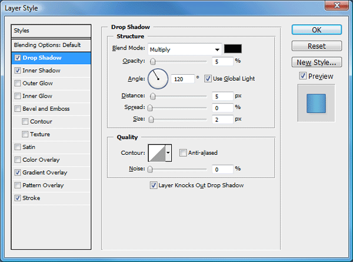The height and width of the screenshot is (262, 353).
Task: Open Bevel and Emboss settings label
Action: (46, 109)
